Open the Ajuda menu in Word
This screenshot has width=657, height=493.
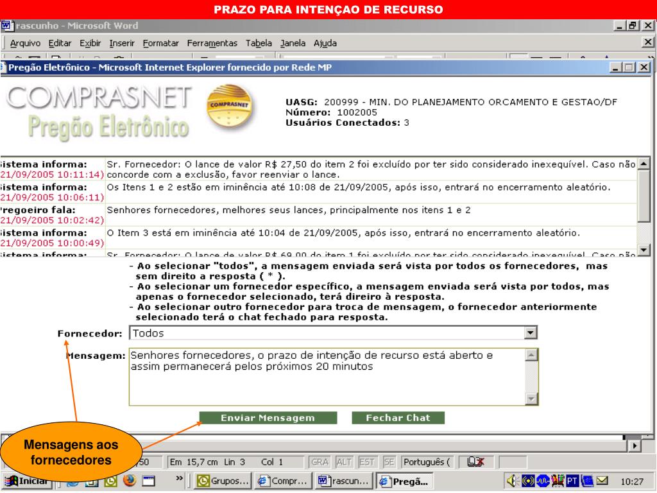click(325, 43)
